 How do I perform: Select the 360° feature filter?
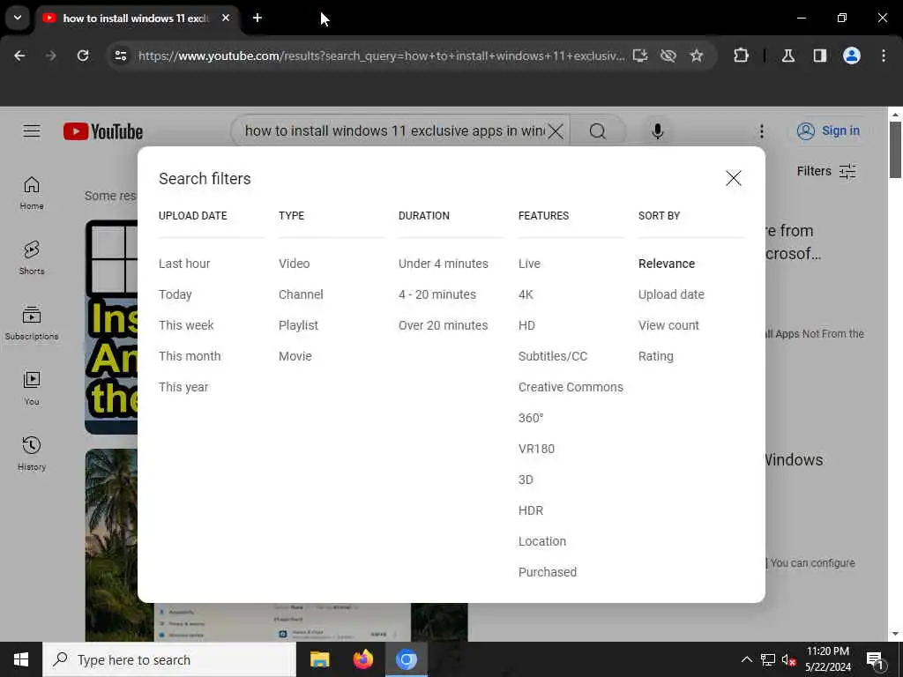click(x=531, y=418)
